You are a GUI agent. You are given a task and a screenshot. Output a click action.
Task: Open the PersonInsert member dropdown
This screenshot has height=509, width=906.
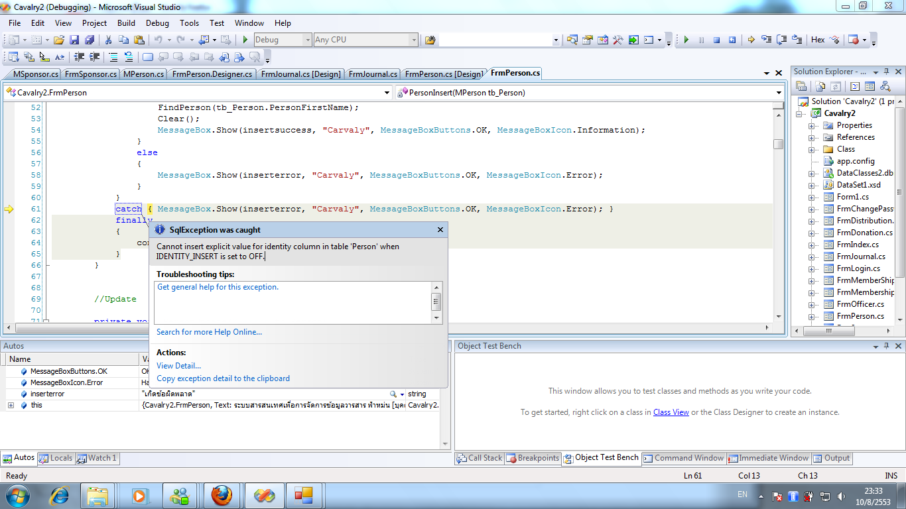[779, 93]
